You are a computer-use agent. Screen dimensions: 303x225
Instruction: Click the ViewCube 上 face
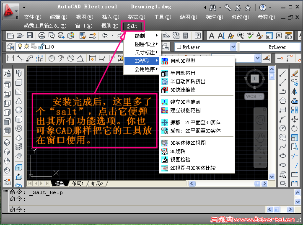(255, 79)
